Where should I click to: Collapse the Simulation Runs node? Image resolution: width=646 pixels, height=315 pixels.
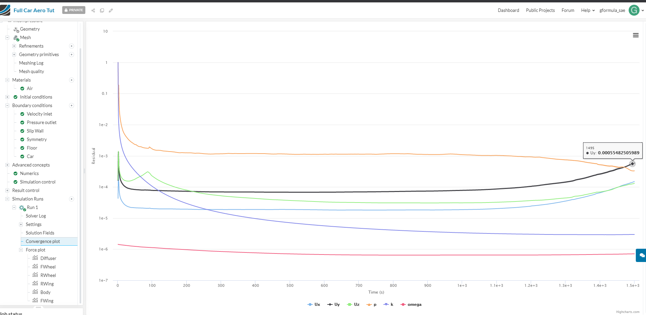[7, 199]
